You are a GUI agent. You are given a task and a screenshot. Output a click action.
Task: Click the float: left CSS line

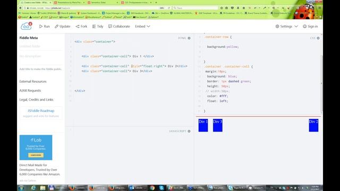click(x=217, y=101)
